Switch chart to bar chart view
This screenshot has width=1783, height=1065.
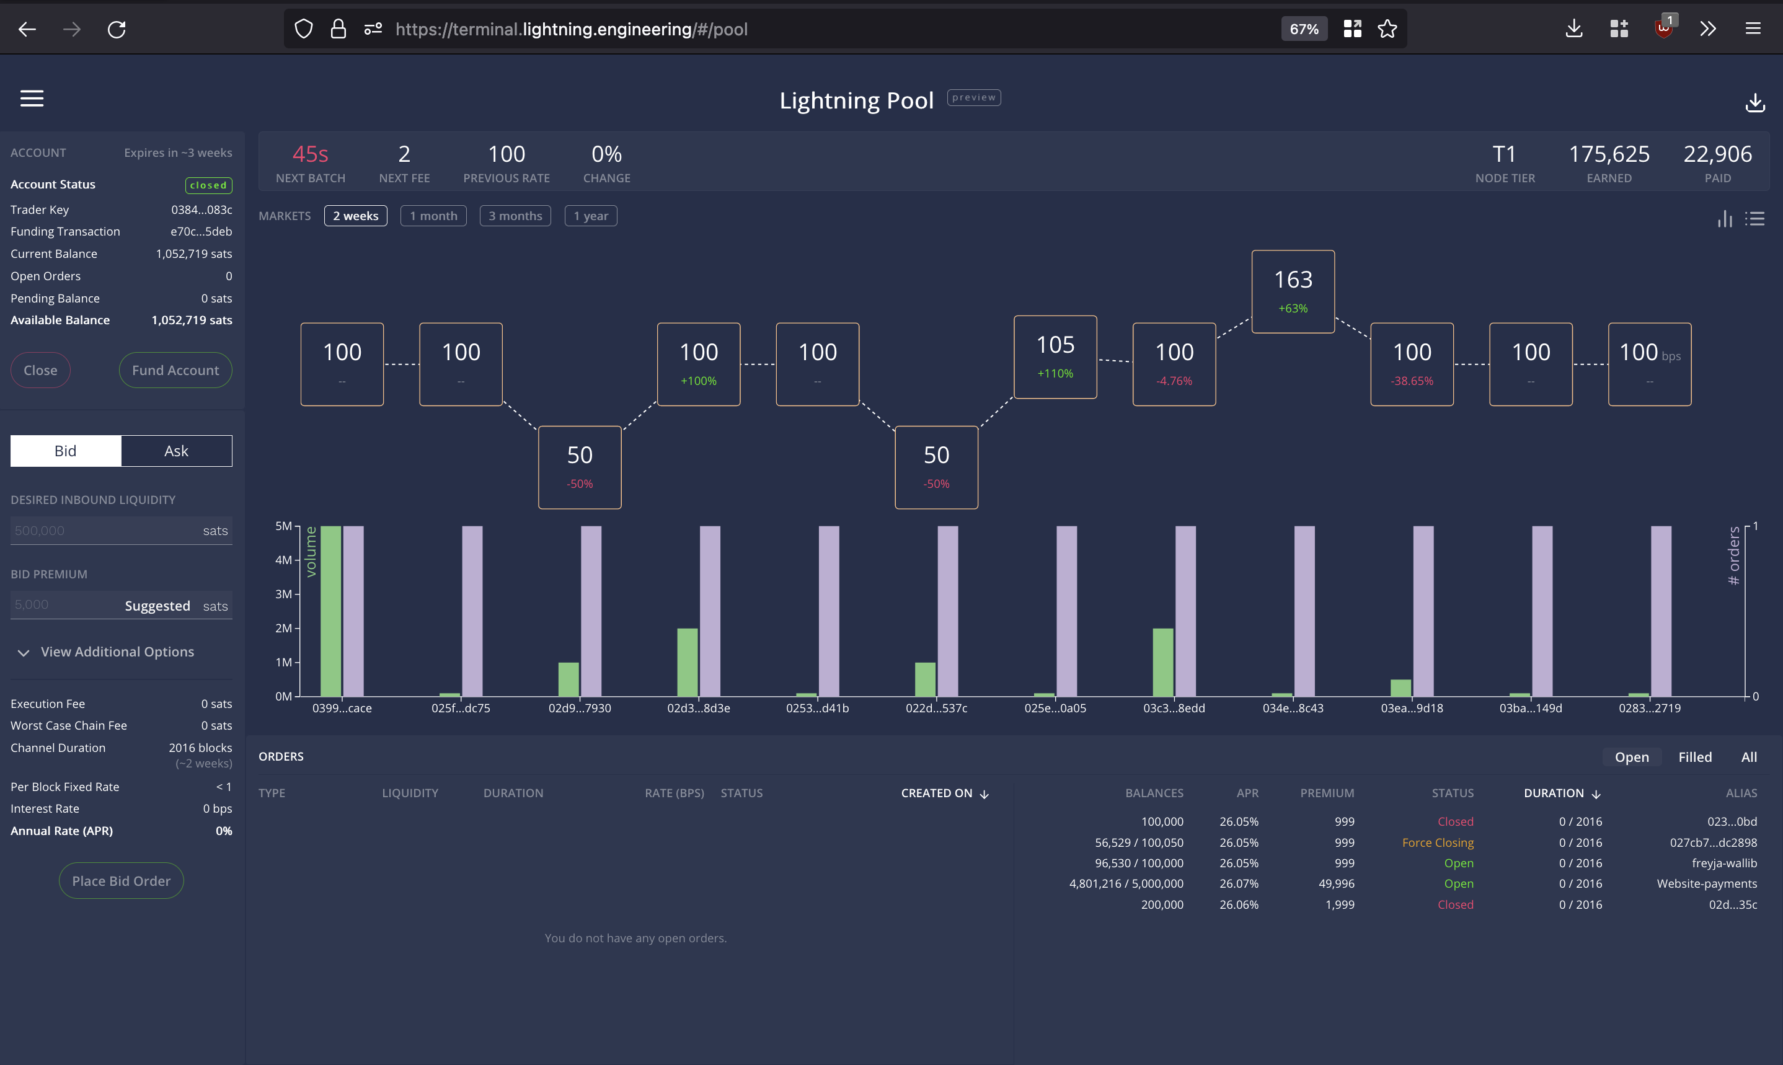click(x=1725, y=219)
